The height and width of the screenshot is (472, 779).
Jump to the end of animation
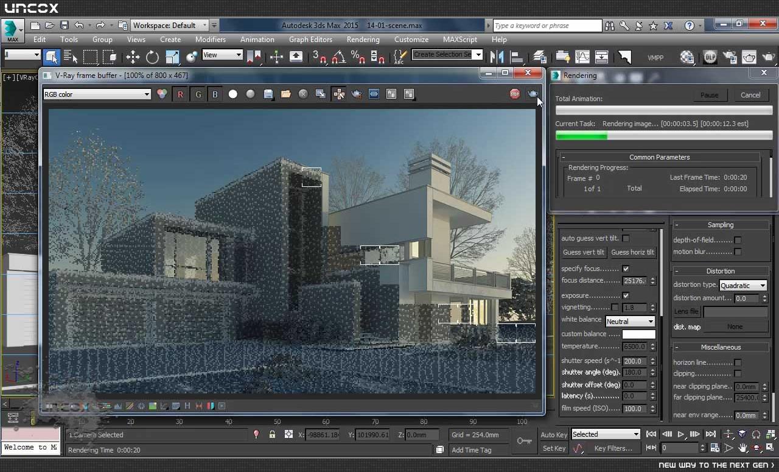(x=710, y=434)
